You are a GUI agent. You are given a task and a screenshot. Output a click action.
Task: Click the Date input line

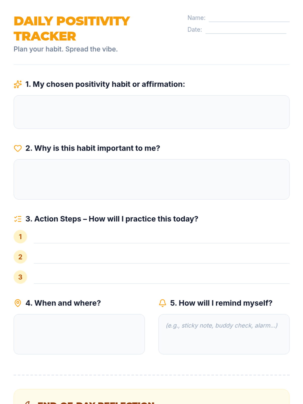pyautogui.click(x=246, y=30)
